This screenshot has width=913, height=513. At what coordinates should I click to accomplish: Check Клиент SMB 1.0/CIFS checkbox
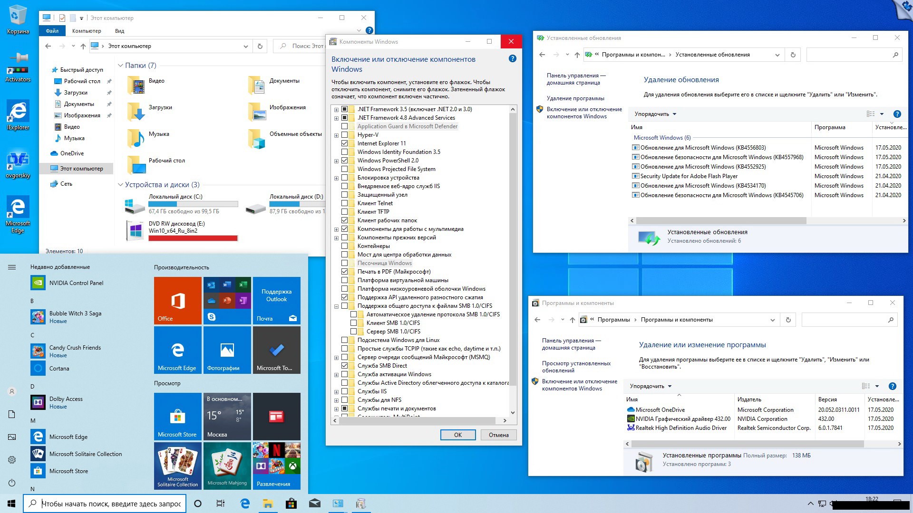click(353, 323)
